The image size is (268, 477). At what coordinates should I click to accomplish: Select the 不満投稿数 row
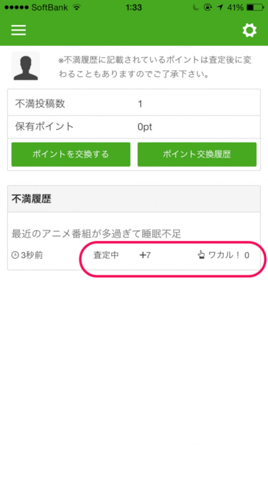(x=134, y=104)
